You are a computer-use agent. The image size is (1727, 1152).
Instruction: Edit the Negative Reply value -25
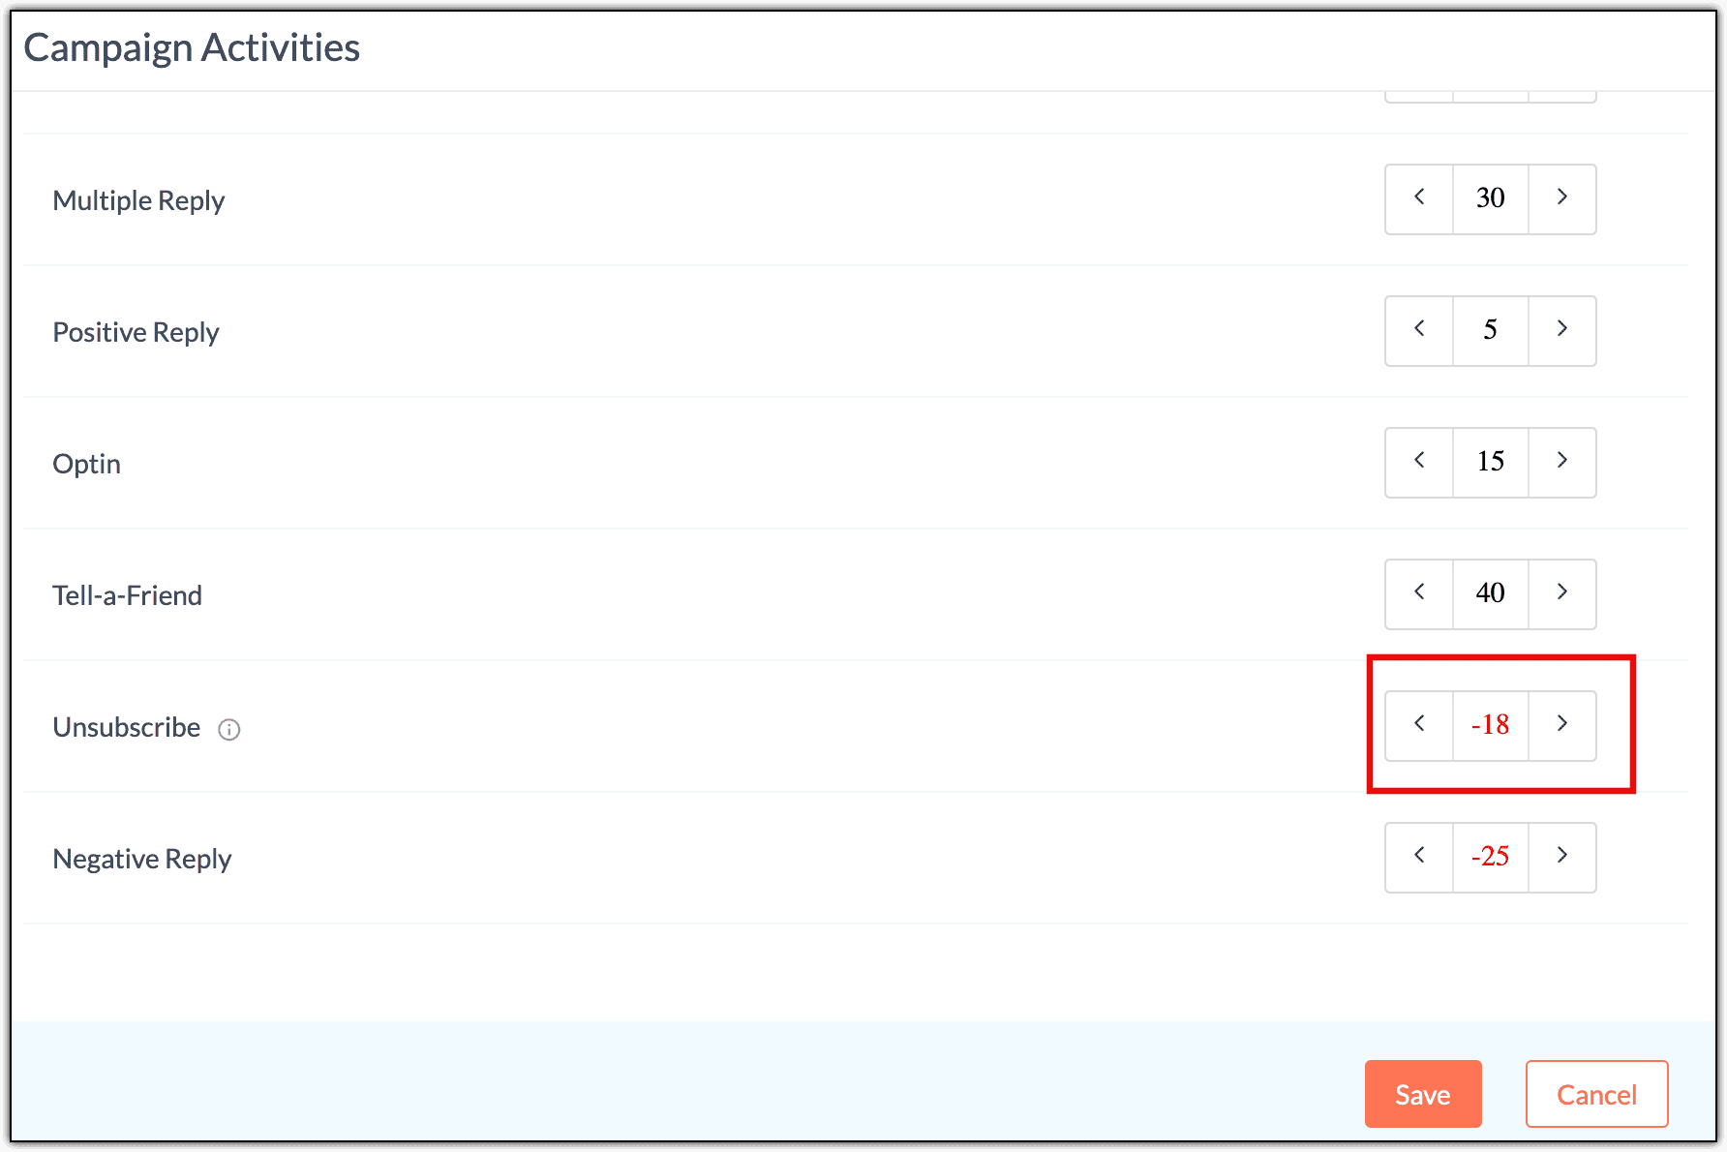(x=1490, y=857)
